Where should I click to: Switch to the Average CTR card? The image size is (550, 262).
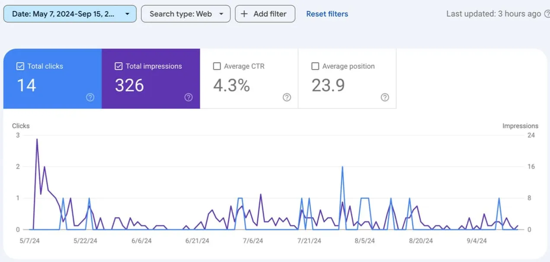tap(249, 78)
